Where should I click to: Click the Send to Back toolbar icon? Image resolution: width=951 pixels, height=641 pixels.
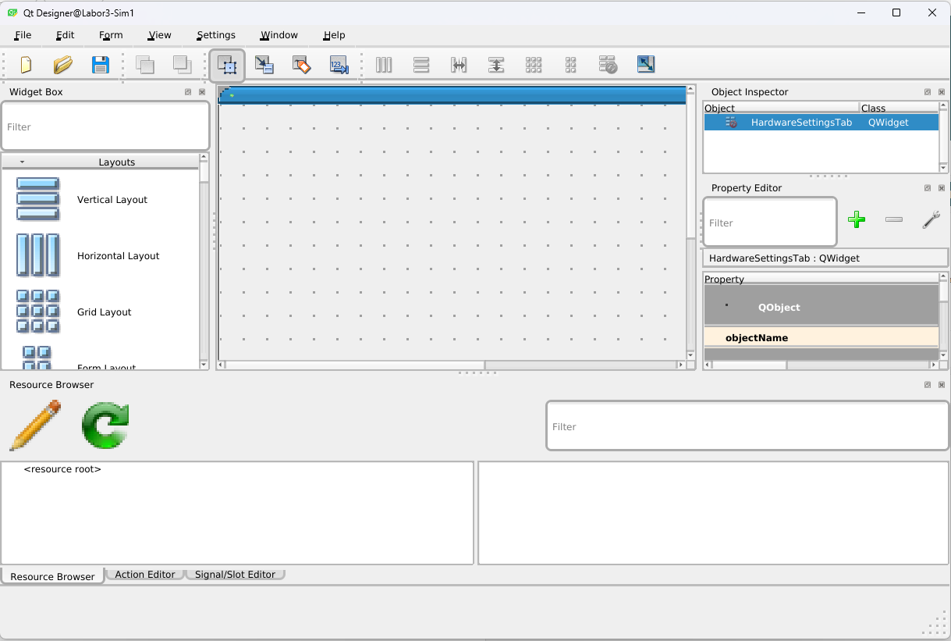tap(144, 65)
